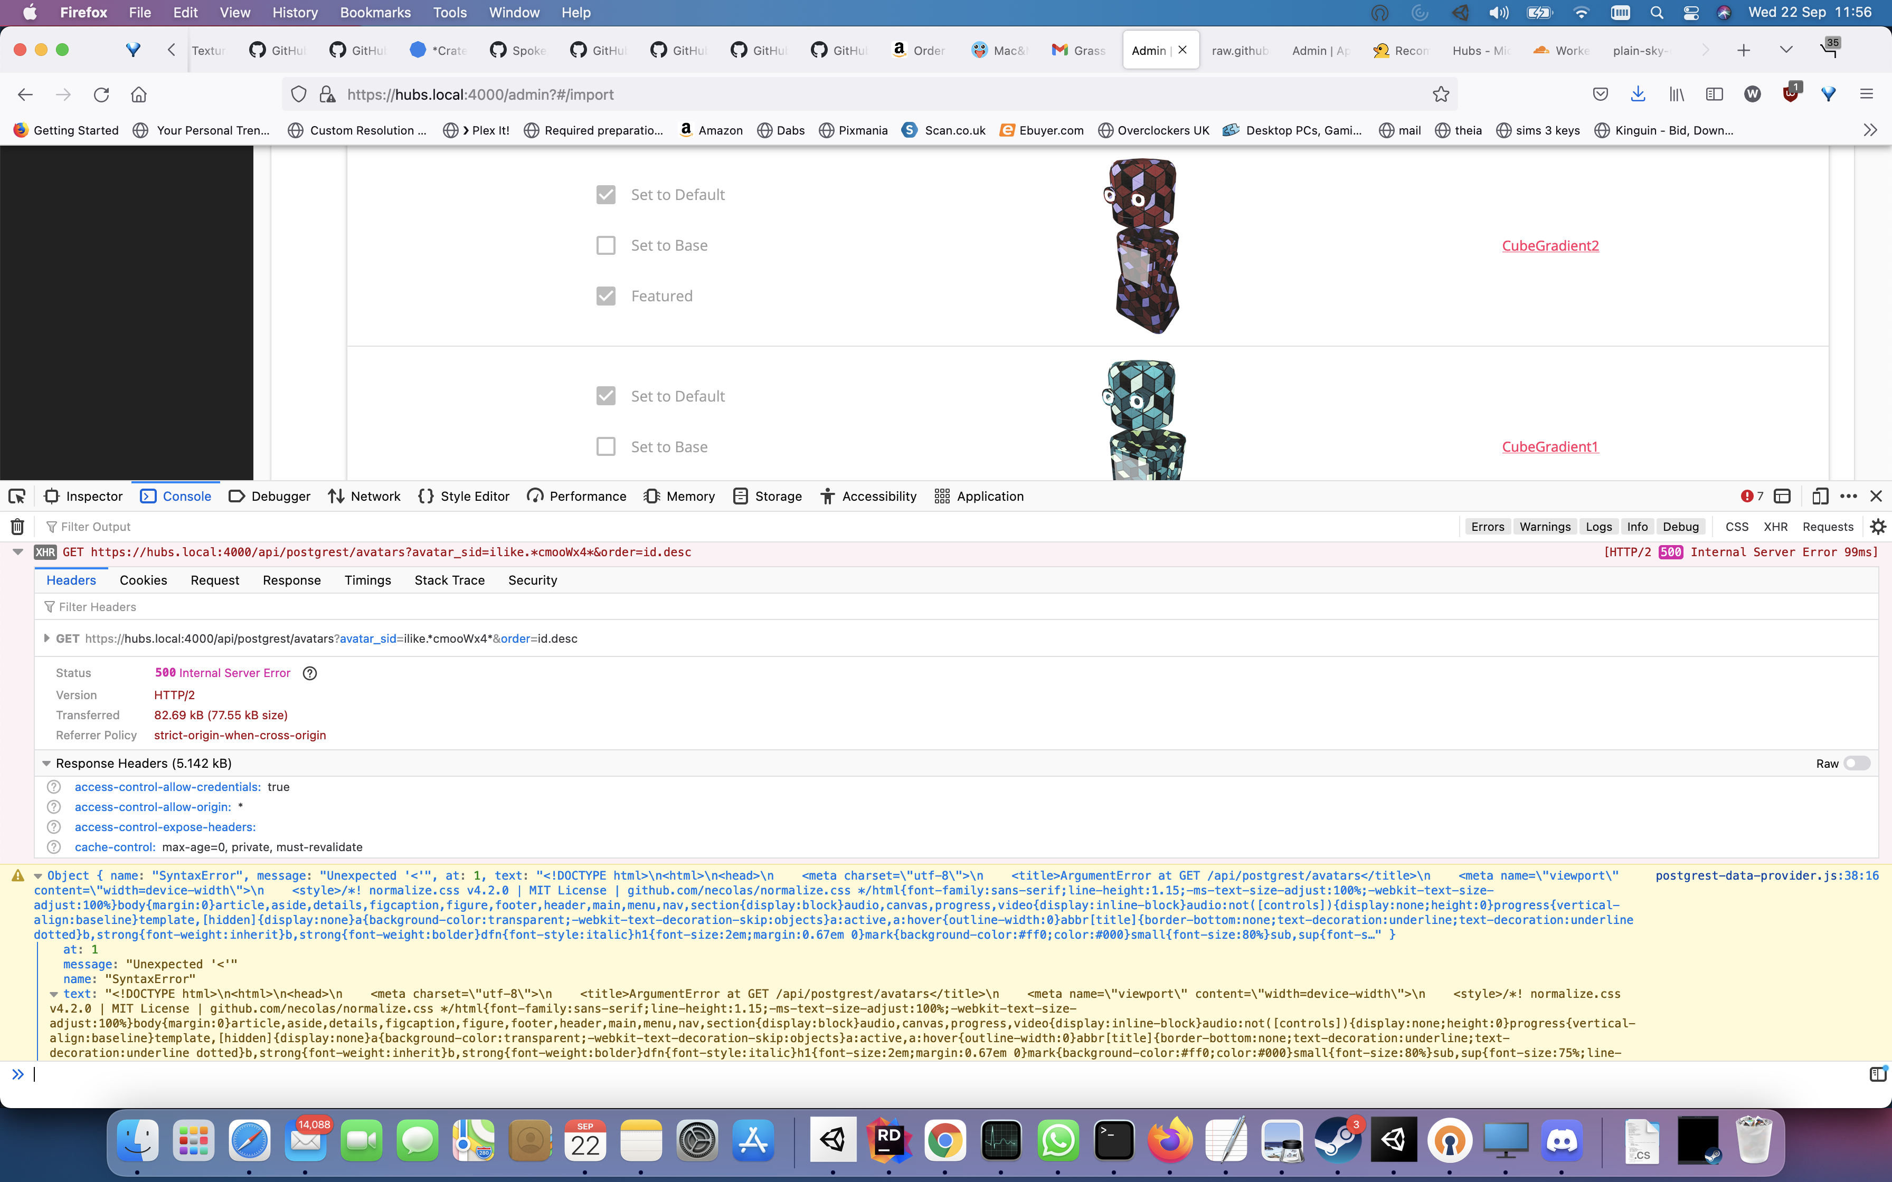
Task: Click the site lock security icon
Action: 327,94
